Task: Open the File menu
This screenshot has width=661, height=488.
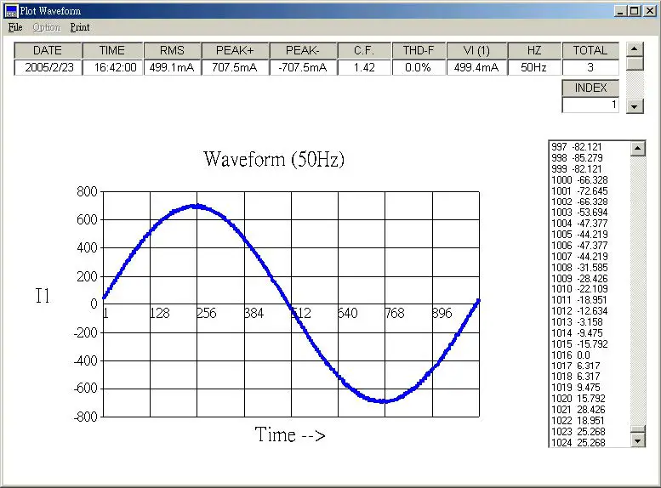Action: point(15,27)
